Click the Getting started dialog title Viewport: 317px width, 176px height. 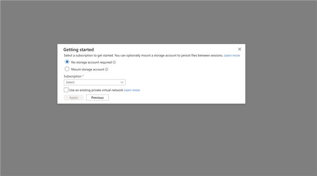coord(78,50)
